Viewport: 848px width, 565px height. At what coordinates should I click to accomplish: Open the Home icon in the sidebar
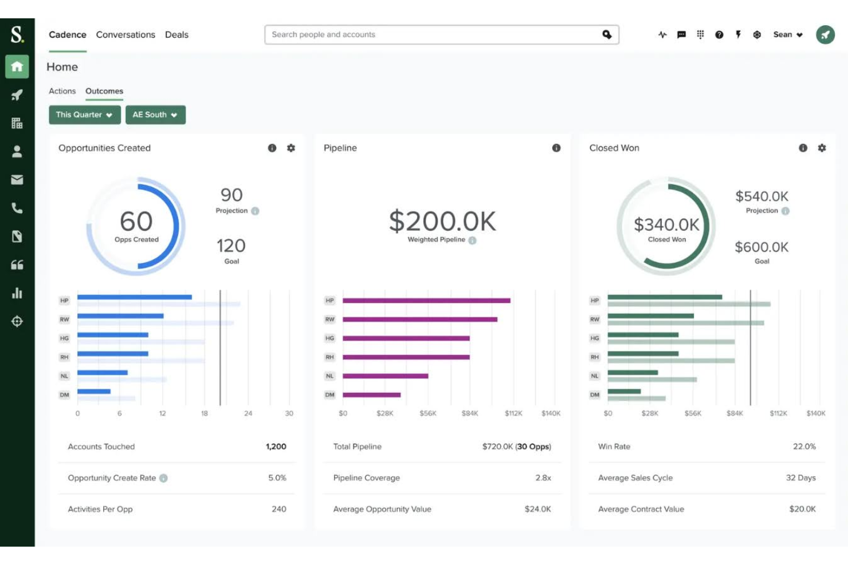pos(17,67)
